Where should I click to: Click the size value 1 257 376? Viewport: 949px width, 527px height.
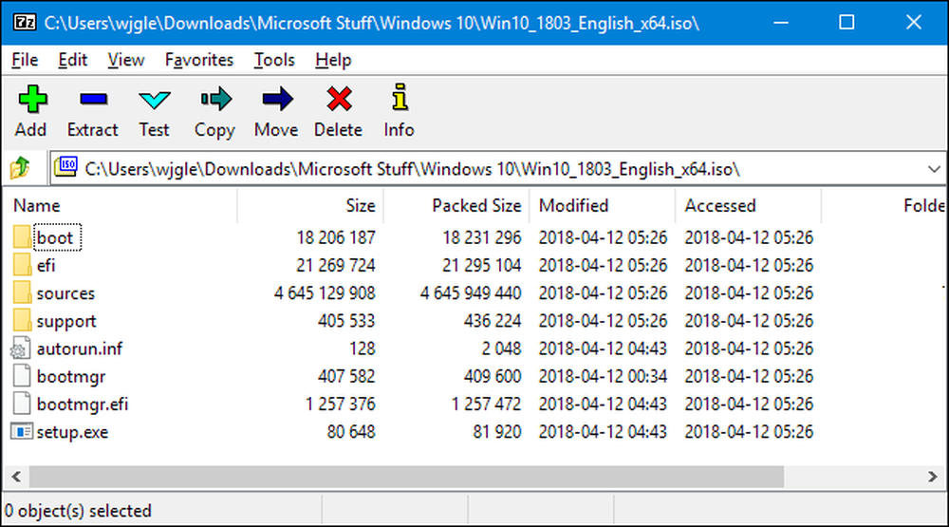tap(340, 405)
